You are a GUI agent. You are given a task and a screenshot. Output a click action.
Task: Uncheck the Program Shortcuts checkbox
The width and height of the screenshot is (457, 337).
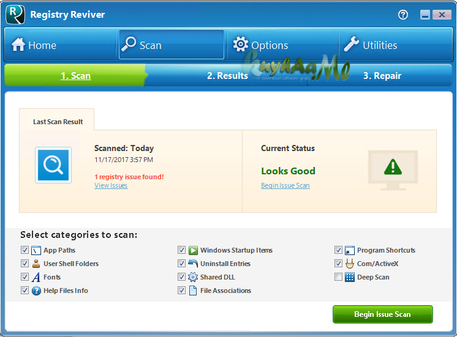[x=338, y=250]
